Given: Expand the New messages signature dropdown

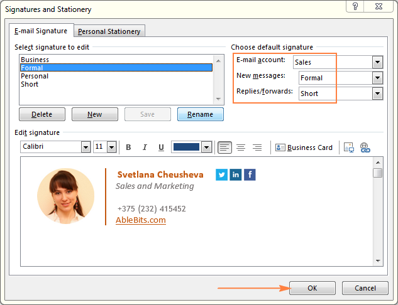Looking at the screenshot, I should pos(377,78).
